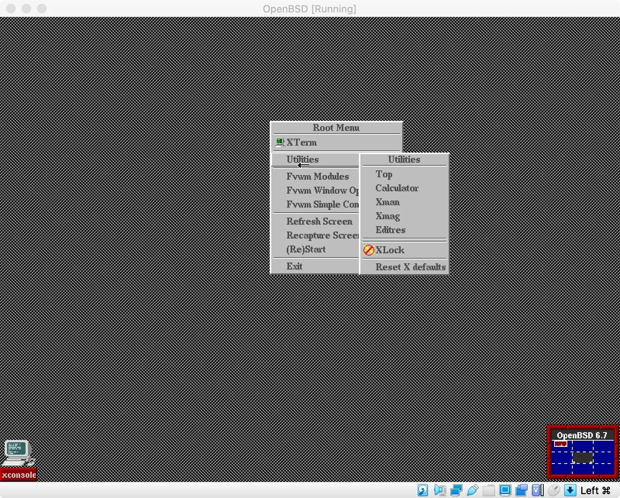This screenshot has width=620, height=498.
Task: Open Fvwm Simple Config submenu
Action: pos(316,204)
